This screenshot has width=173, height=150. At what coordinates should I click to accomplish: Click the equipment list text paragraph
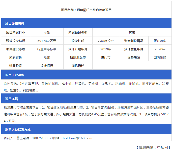pos(86,87)
